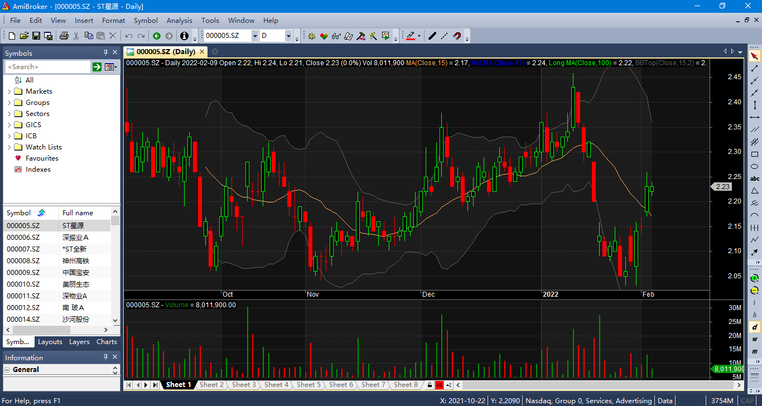Switch to the Sheet 3 tab
This screenshot has height=406, width=762.
[x=244, y=385]
